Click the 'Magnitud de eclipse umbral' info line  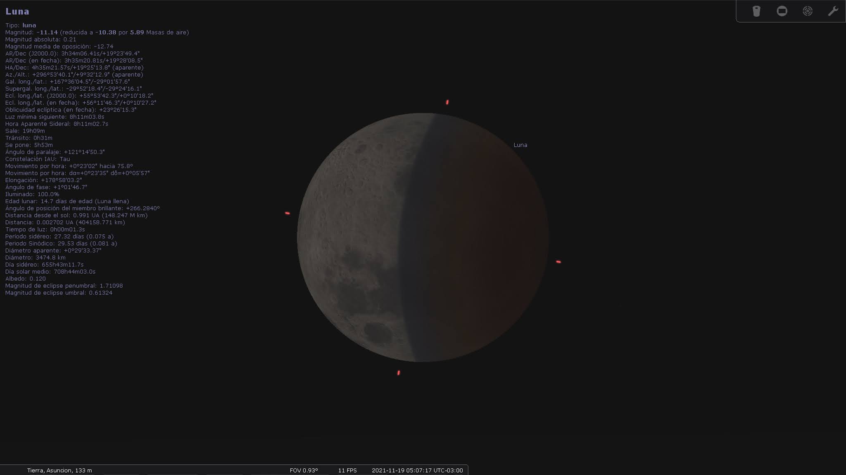pyautogui.click(x=59, y=293)
